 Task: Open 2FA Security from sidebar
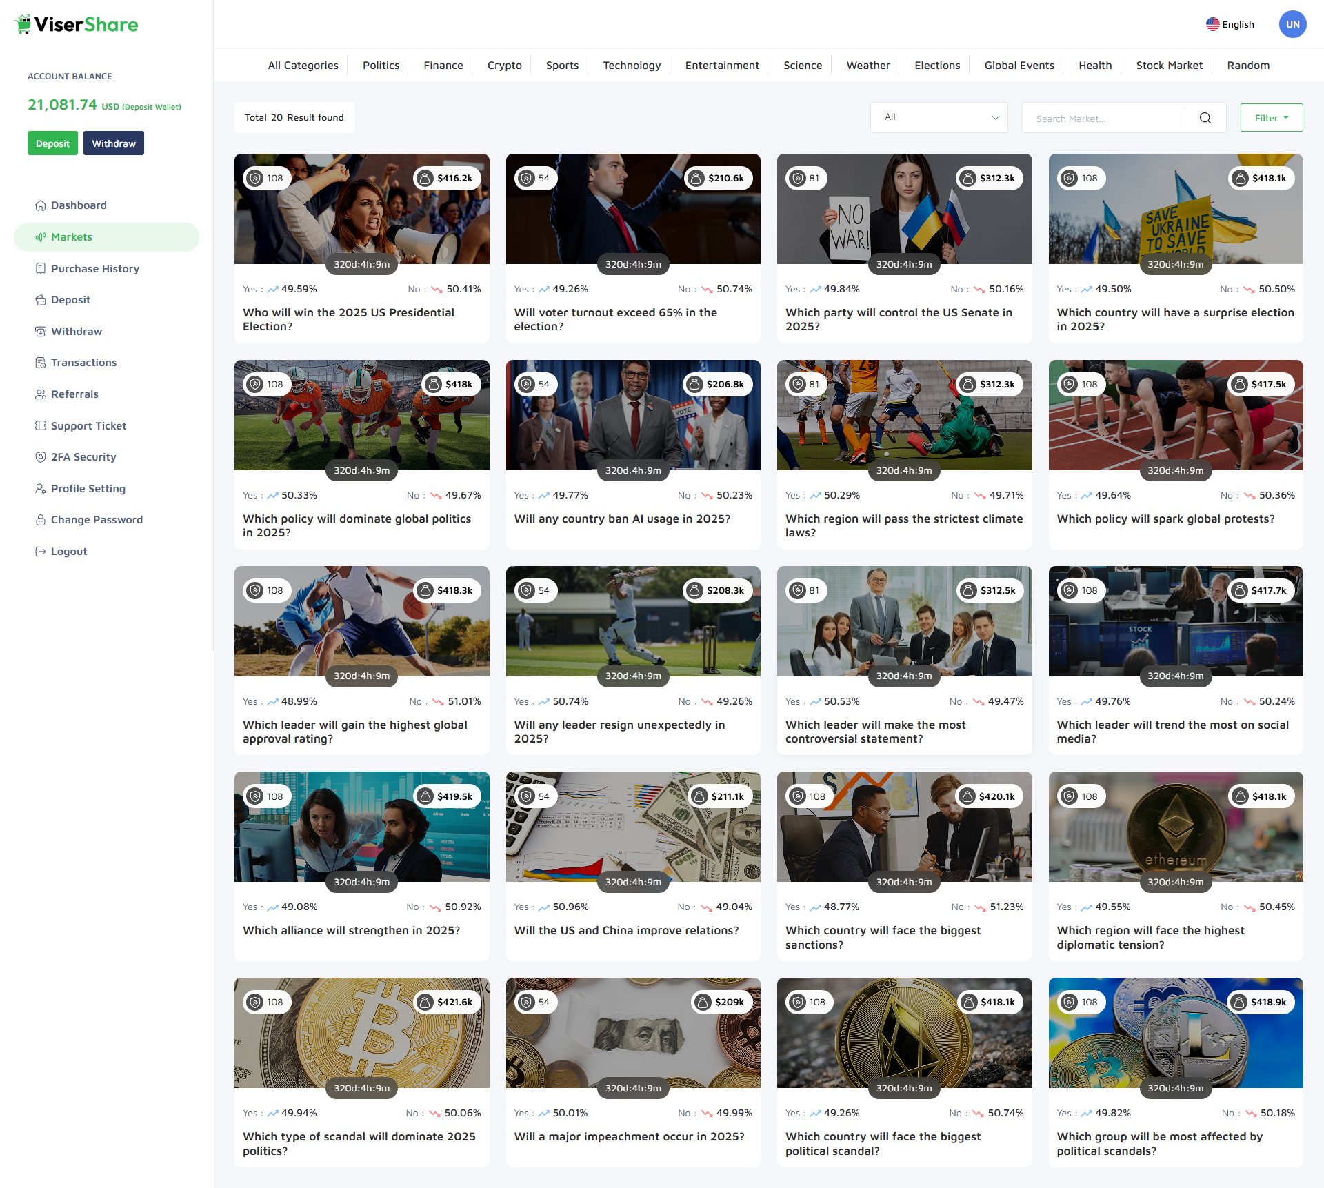coord(83,457)
